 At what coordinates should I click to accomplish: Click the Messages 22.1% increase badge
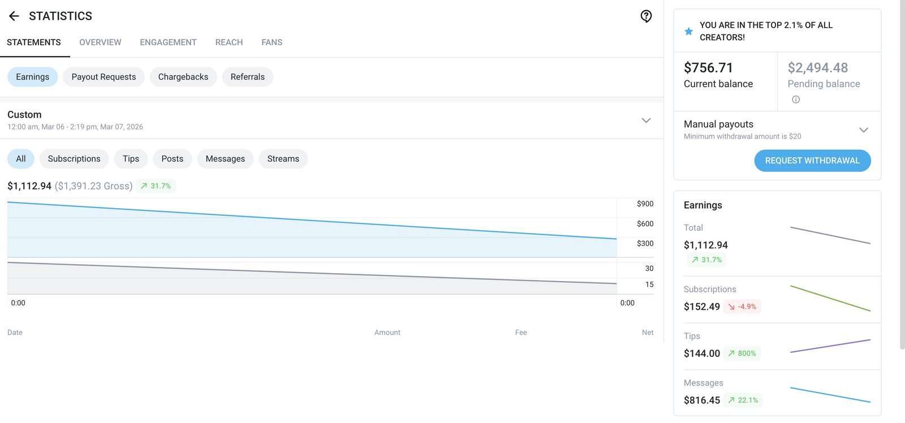743,400
